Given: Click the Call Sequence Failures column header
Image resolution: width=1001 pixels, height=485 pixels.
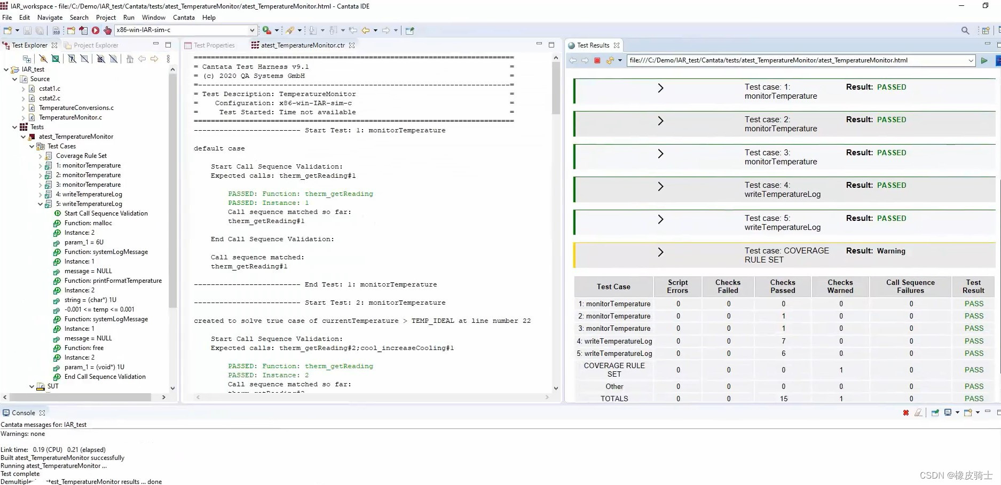Looking at the screenshot, I should click(910, 287).
